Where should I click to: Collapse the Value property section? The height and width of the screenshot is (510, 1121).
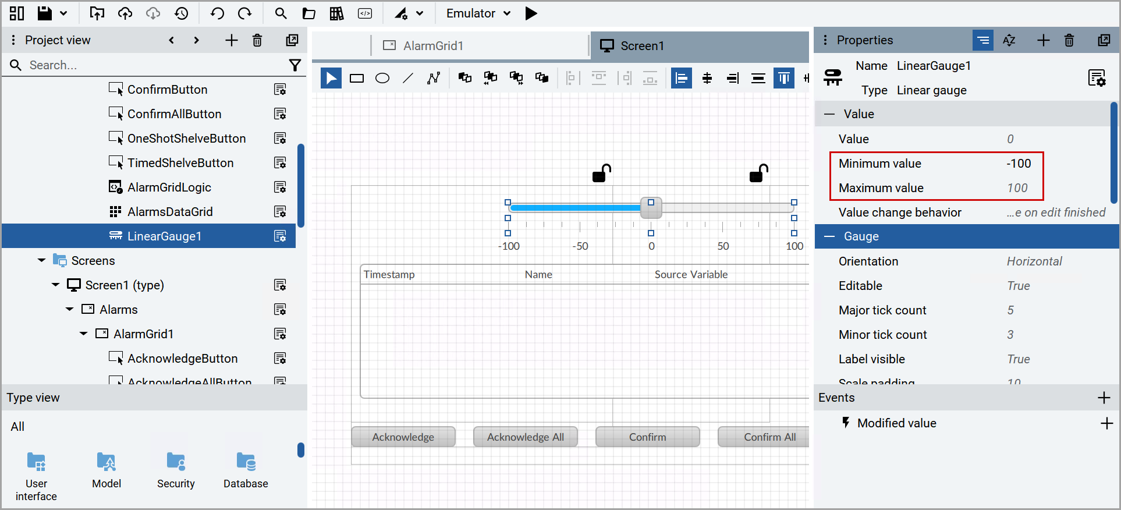(829, 114)
